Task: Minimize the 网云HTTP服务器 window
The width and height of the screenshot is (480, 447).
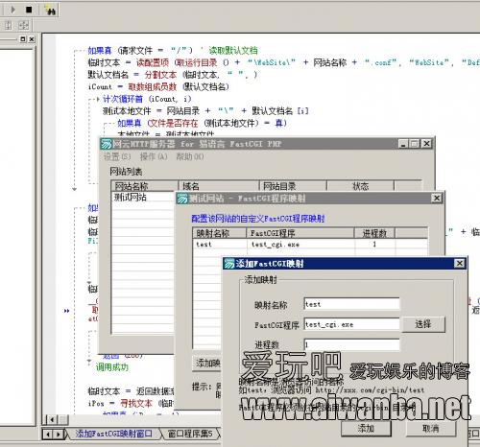Action: pos(403,144)
